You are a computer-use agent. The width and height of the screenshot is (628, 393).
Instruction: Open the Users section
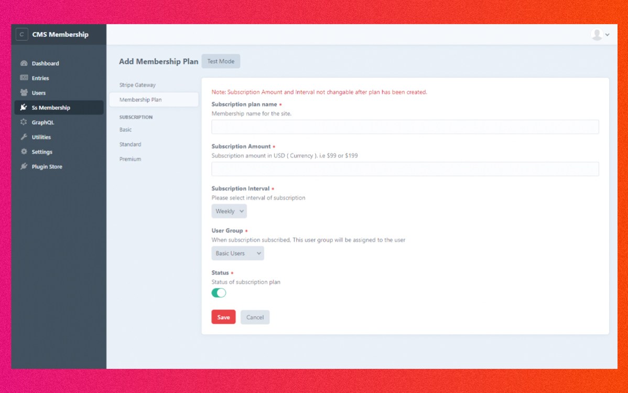tap(59, 93)
